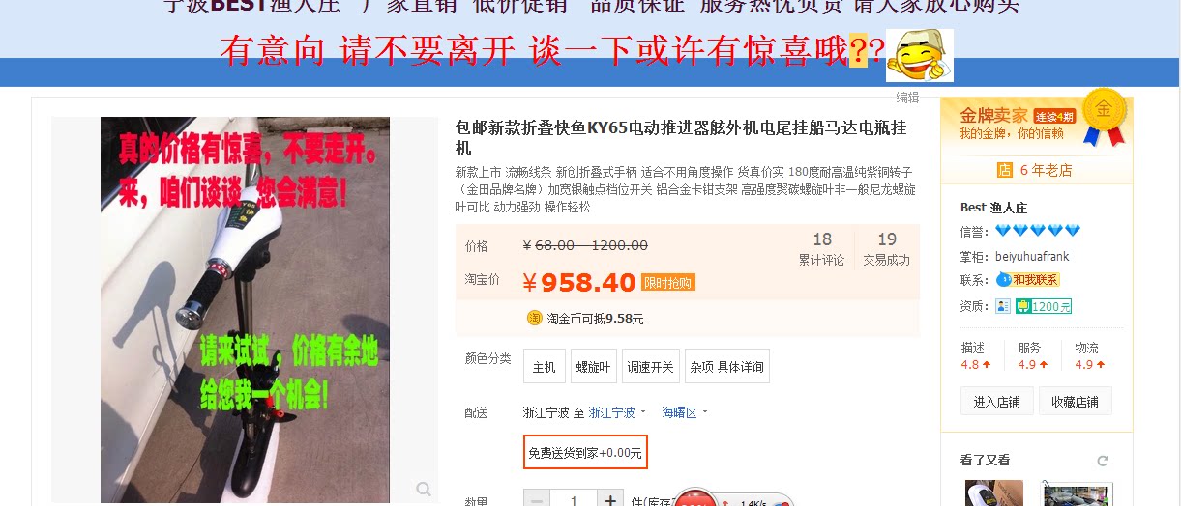Select the 主机 option
The width and height of the screenshot is (1181, 506).
545,367
